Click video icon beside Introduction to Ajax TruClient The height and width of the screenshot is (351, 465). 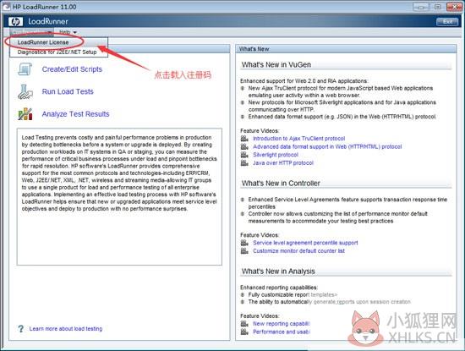tap(244, 138)
